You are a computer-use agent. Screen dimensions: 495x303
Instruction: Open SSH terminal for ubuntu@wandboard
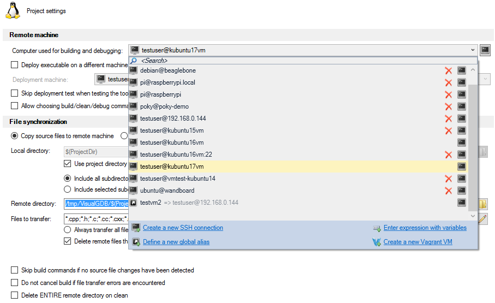[x=462, y=190]
